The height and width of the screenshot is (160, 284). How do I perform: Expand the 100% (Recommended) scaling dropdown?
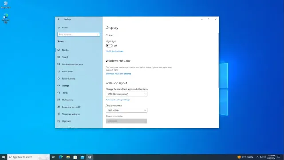[126, 94]
